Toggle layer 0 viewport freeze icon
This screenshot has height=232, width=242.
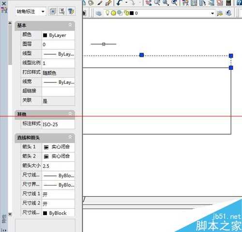pos(120,13)
